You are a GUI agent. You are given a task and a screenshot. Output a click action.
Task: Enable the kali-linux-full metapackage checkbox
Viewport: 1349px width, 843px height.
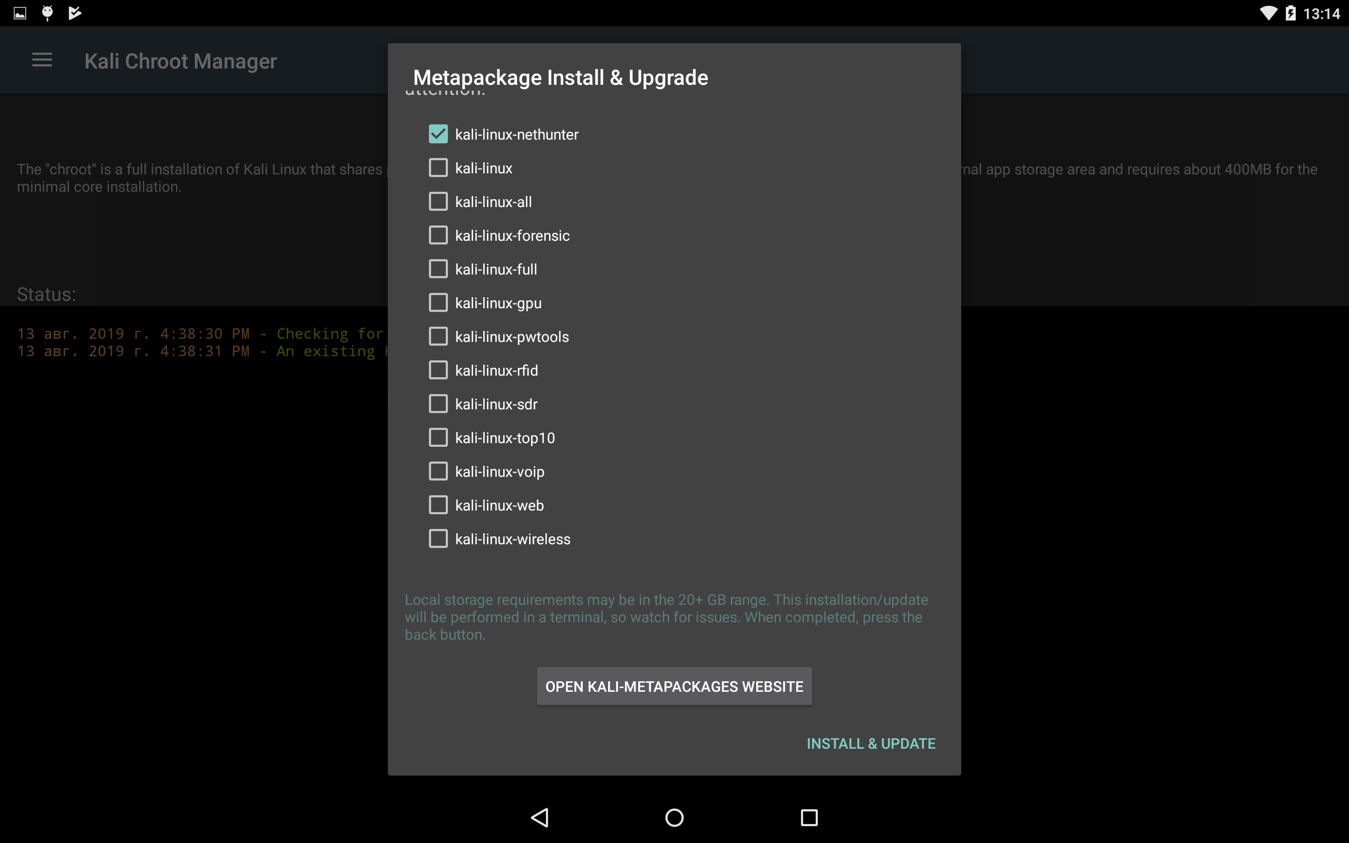(x=438, y=269)
